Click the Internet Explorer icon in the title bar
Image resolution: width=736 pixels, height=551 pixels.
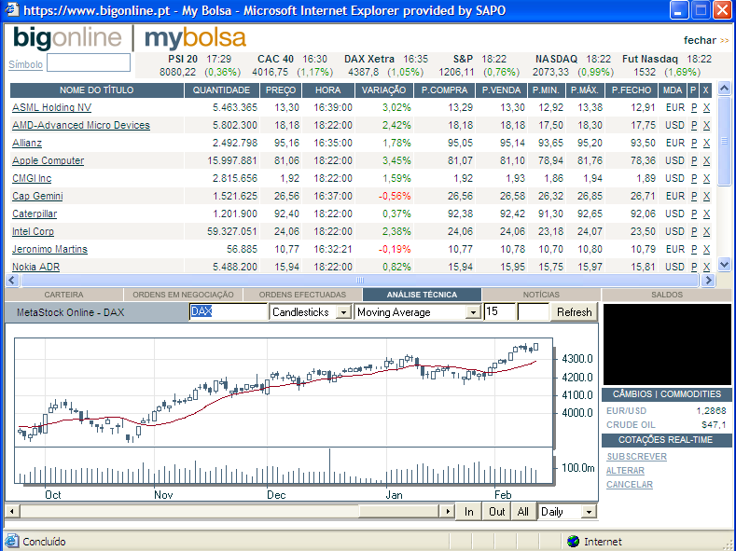(x=10, y=11)
